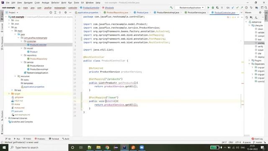Select pom.xml in project tree
Viewport: 268px width, 151px height.
tap(18, 111)
